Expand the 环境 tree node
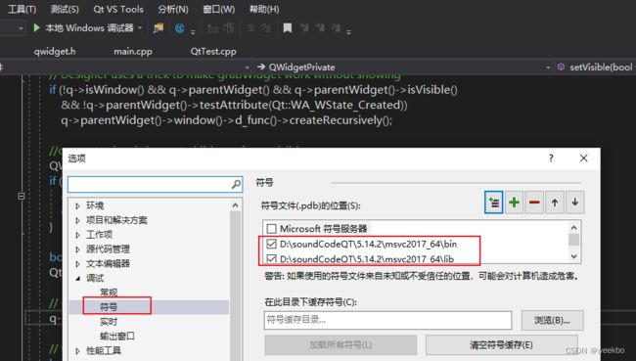The width and height of the screenshot is (636, 361). 77,205
